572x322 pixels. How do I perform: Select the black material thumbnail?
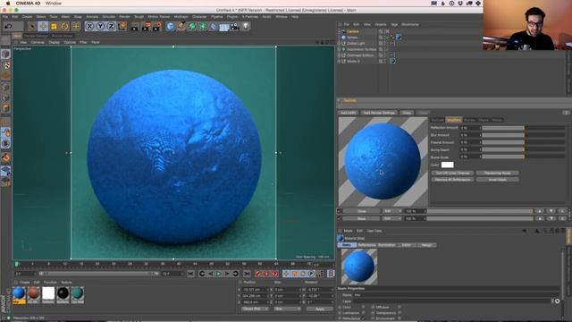pyautogui.click(x=63, y=293)
